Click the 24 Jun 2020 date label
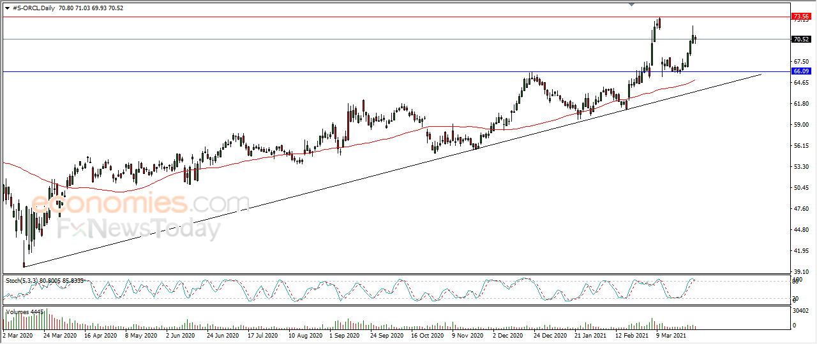 (223, 334)
